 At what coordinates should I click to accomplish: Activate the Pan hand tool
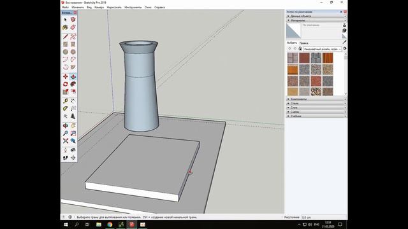(x=73, y=125)
